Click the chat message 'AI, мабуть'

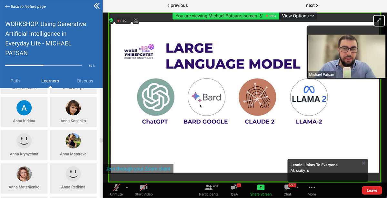pyautogui.click(x=300, y=171)
